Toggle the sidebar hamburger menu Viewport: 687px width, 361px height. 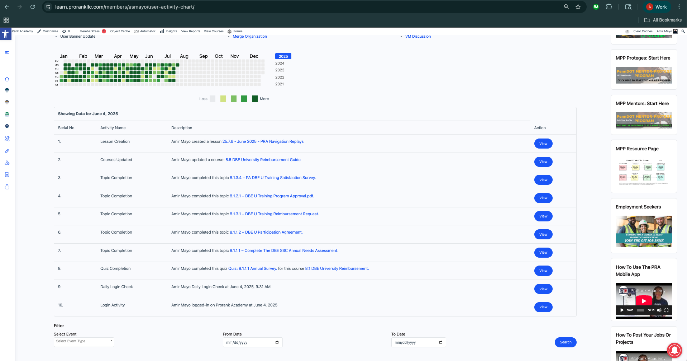7,53
